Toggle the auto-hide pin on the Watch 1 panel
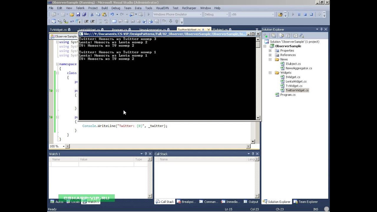 coord(145,154)
